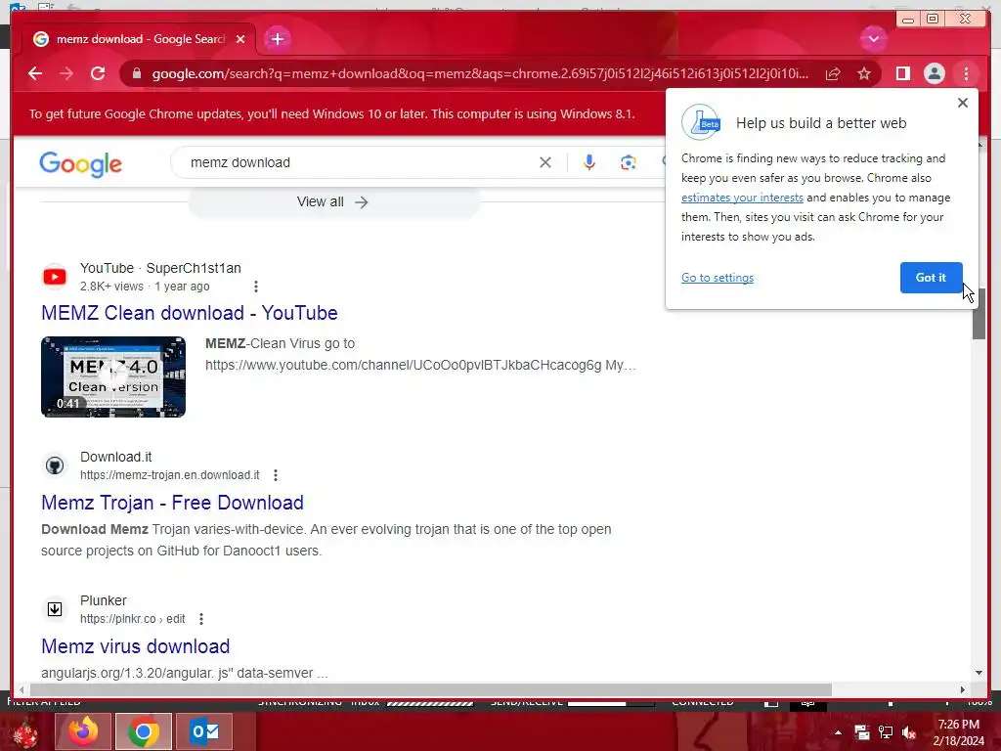The image size is (1001, 751).
Task: Open the taskbar clock 7:26 PM
Action: point(958,732)
